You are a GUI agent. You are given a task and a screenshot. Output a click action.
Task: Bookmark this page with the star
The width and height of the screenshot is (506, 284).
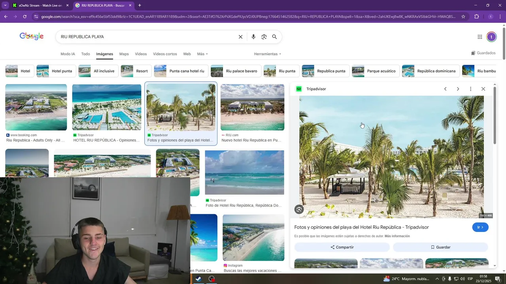463,17
